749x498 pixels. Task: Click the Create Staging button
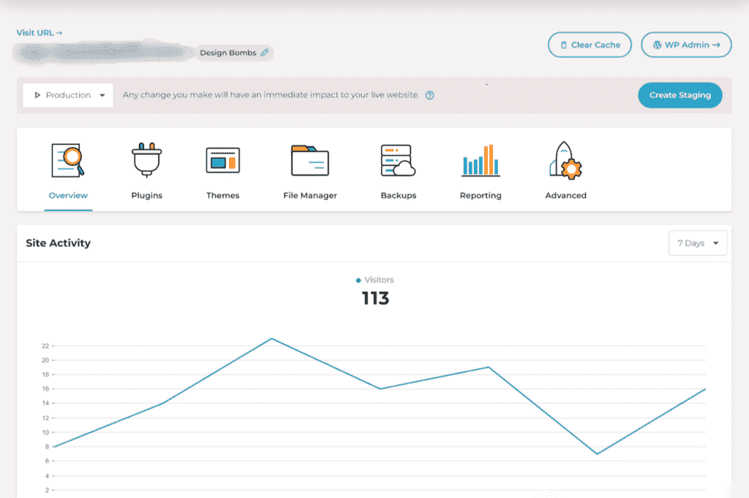coord(680,95)
